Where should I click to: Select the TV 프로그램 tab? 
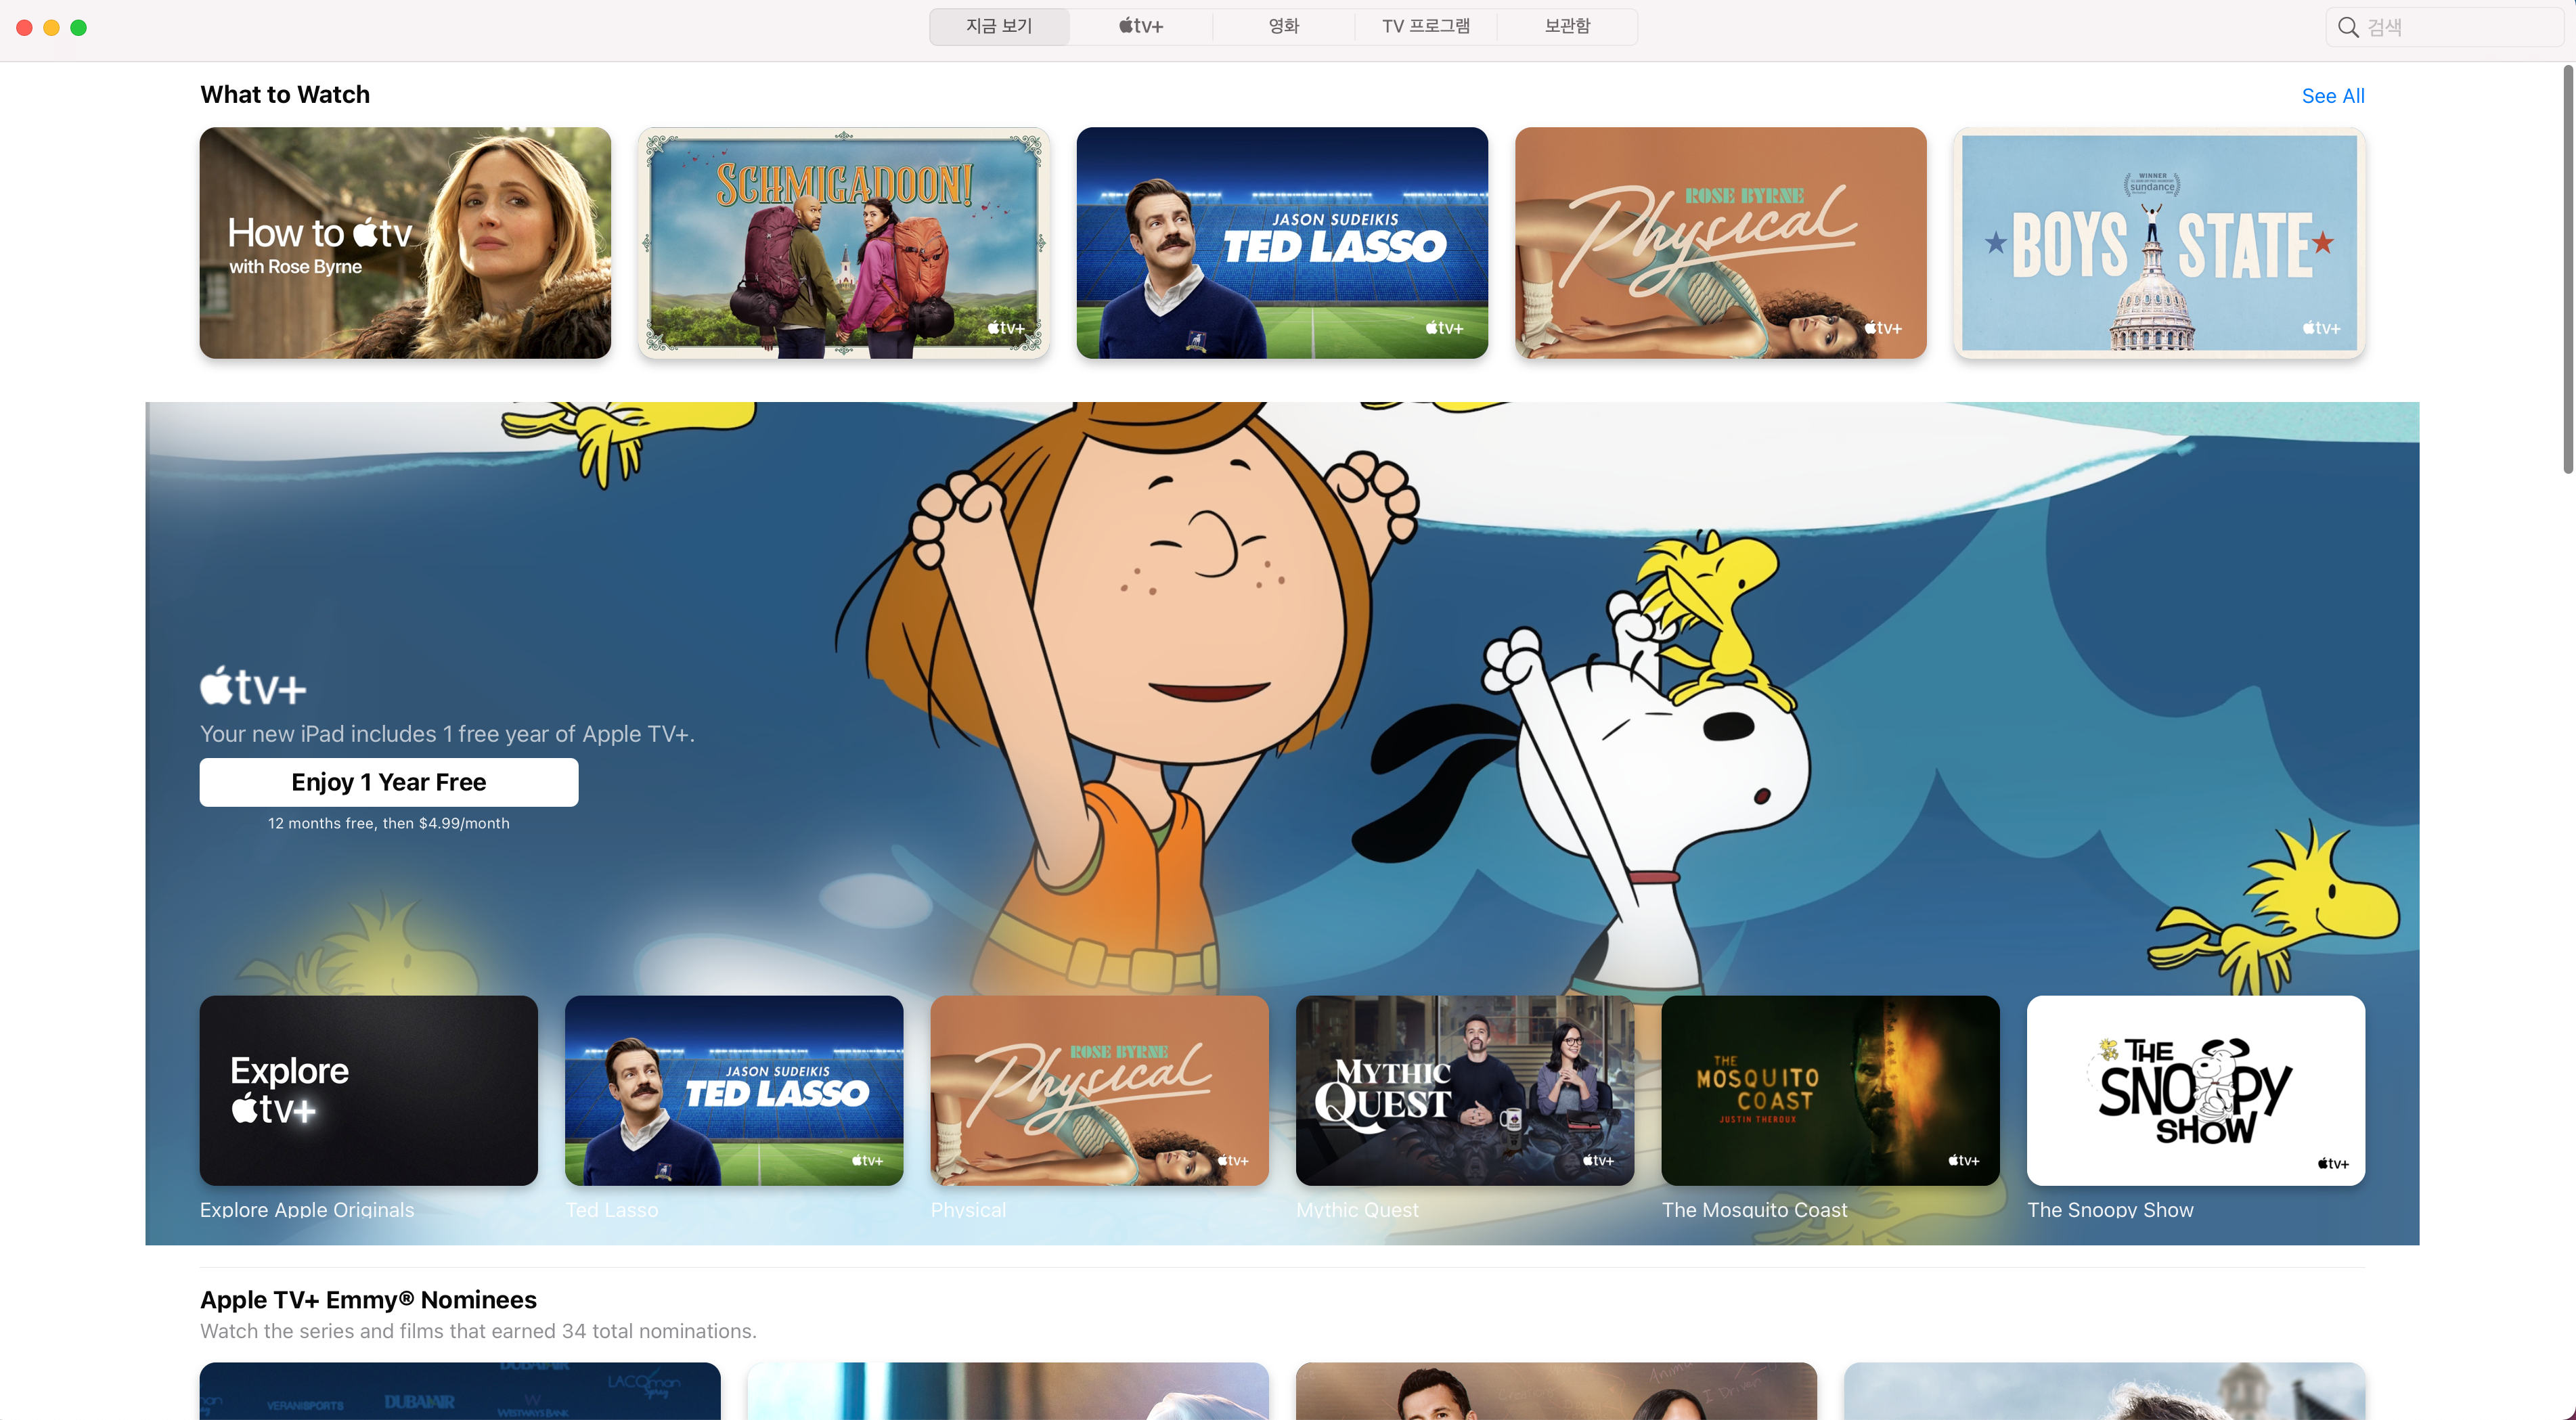pyautogui.click(x=1425, y=26)
